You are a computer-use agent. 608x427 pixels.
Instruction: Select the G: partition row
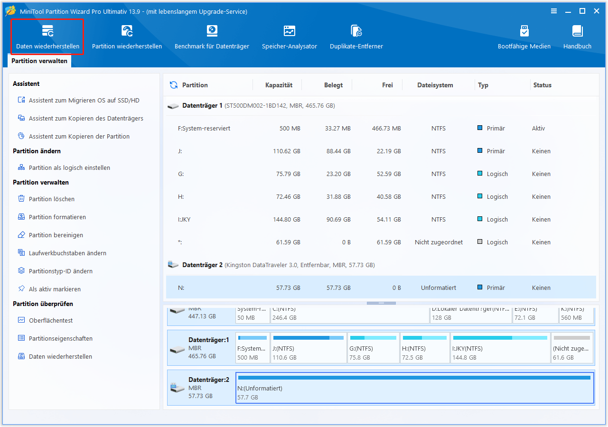[x=381, y=174]
